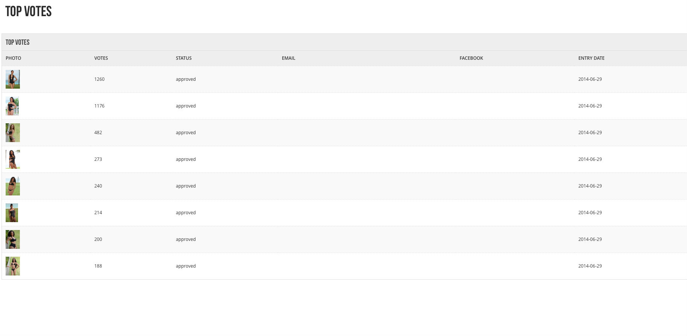Click the FACEBOOK column header
This screenshot has width=687, height=336.
pyautogui.click(x=471, y=58)
